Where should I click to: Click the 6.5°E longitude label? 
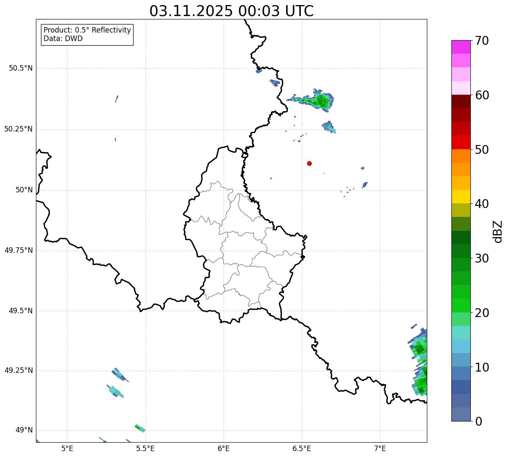point(302,449)
